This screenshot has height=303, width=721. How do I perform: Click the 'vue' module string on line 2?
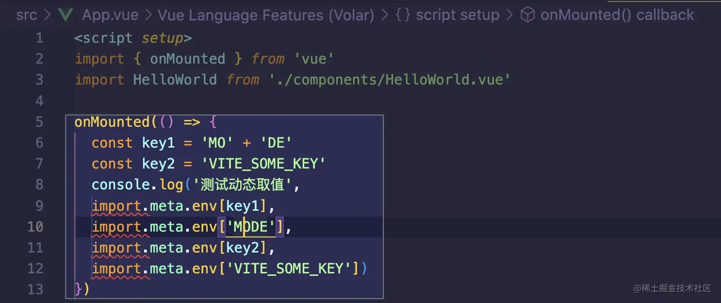[x=314, y=59]
